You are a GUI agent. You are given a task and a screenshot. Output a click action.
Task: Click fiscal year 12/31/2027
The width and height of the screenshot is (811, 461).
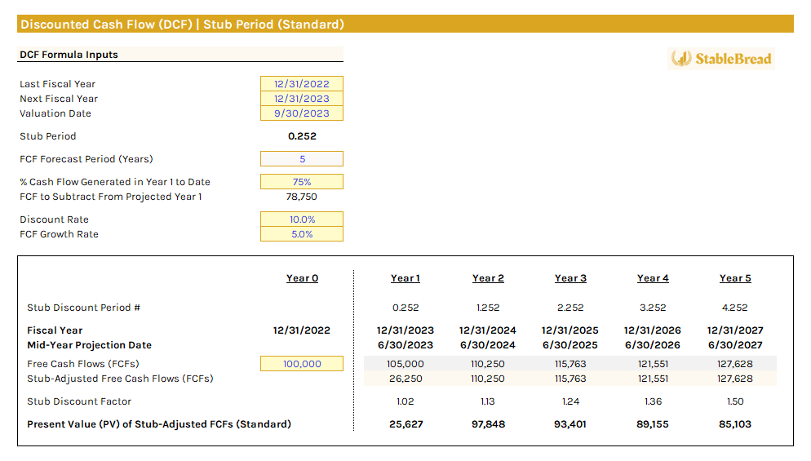click(x=735, y=330)
